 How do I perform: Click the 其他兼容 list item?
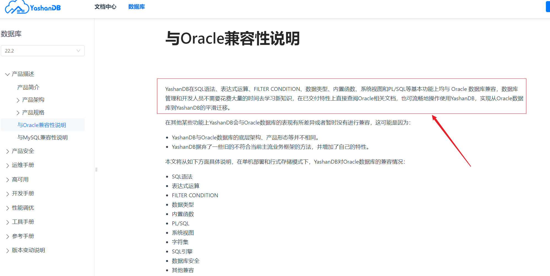(x=183, y=270)
